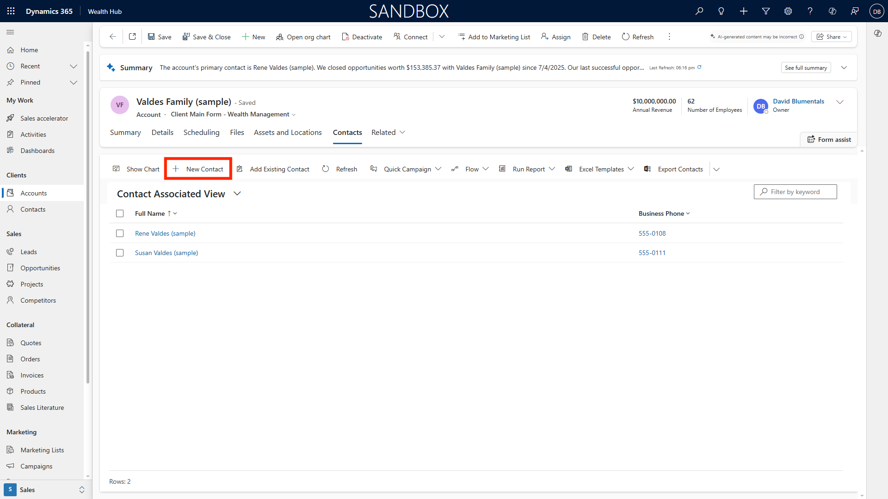Collapse the site map hamburger icon
This screenshot has height=499, width=888.
[10, 32]
